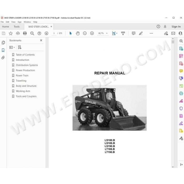
Task: Open fit page options dropdown arrow
Action: [117, 33]
